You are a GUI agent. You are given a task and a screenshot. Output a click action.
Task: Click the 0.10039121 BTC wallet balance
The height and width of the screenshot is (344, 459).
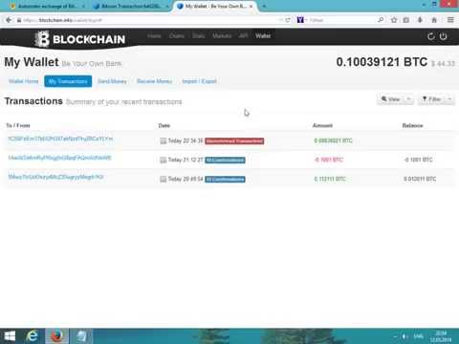click(382, 62)
